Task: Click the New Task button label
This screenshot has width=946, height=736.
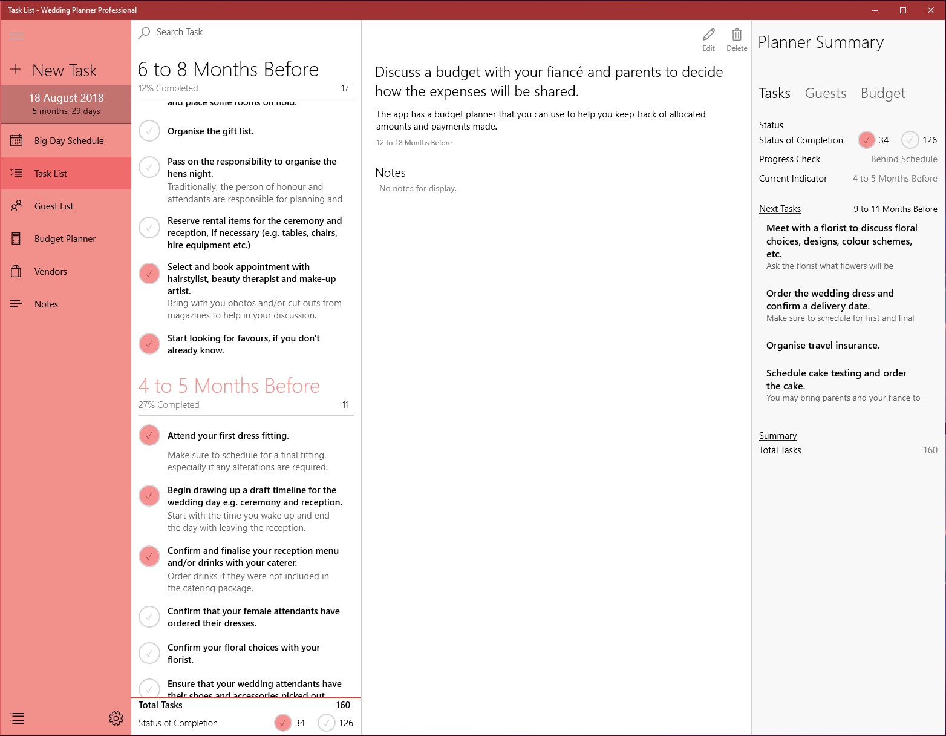Action: [64, 70]
